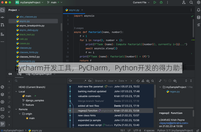Open Search Everywhere magnifier icon
This screenshot has width=201, height=132.
(x=191, y=2)
